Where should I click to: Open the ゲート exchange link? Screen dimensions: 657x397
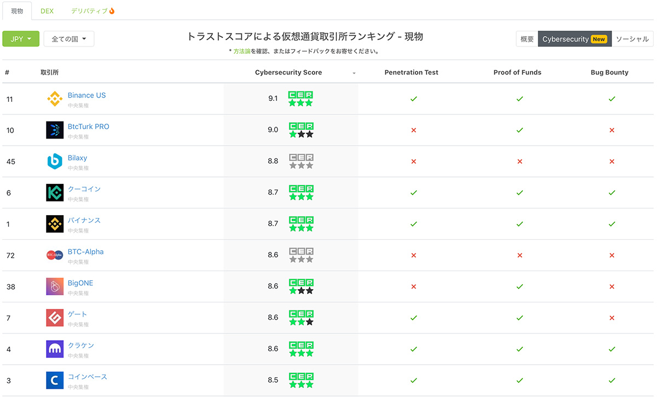click(77, 314)
